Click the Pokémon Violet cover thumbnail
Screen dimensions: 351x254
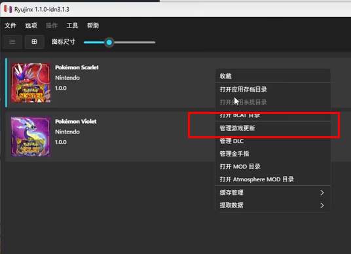(x=31, y=137)
